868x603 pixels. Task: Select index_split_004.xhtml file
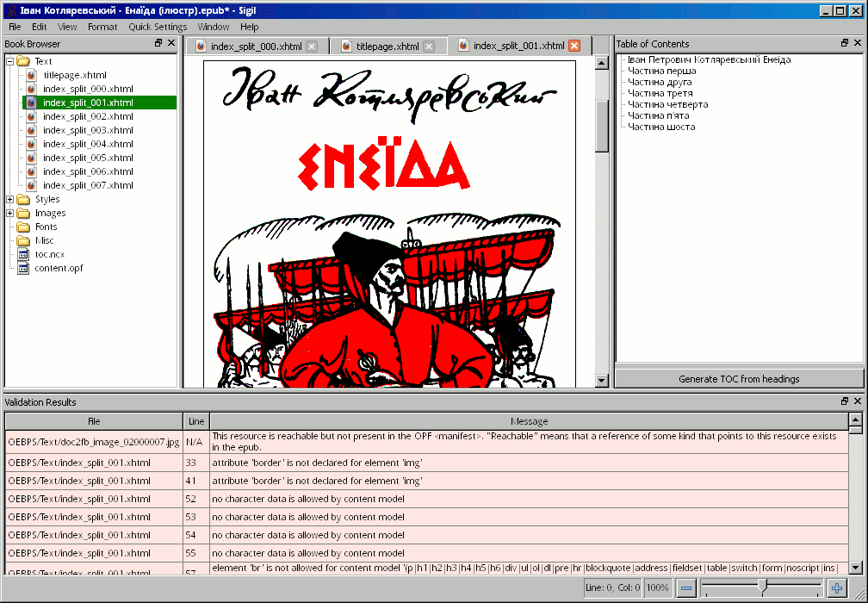pos(88,144)
